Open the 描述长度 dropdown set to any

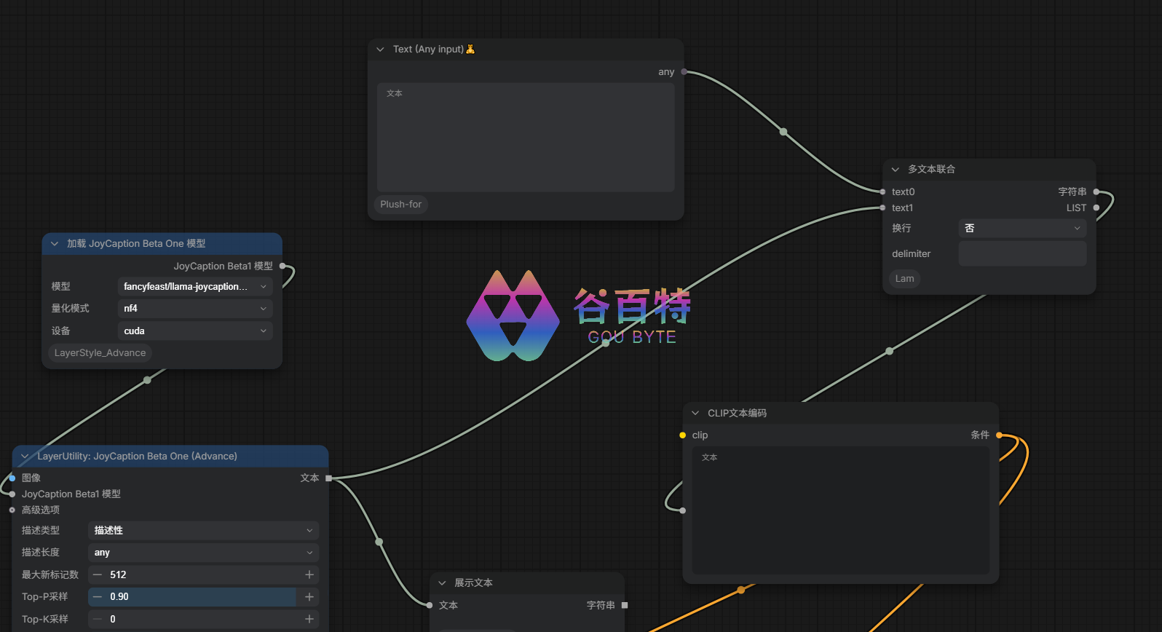point(204,553)
